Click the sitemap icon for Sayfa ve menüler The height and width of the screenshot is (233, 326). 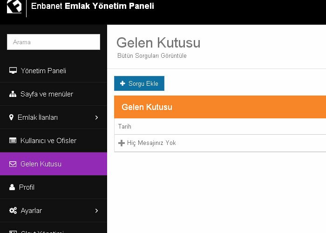click(x=13, y=94)
